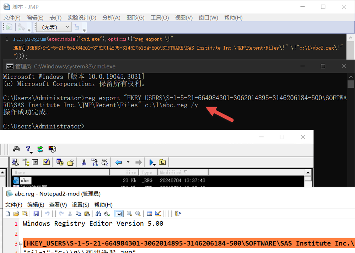Open the 编辑(E) menu in Notepad2-mod

tap(36, 205)
